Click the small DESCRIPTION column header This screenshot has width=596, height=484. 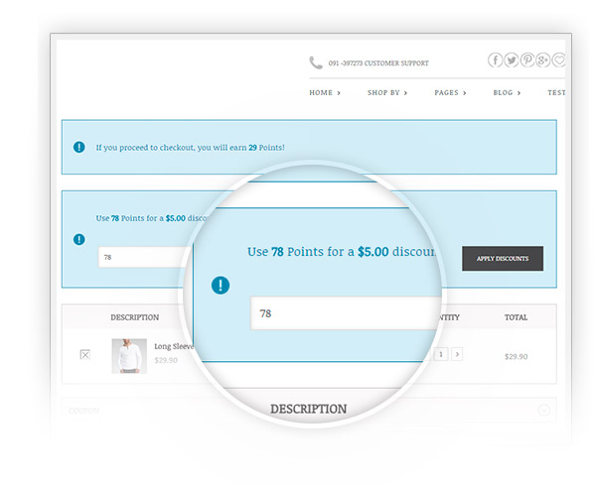[x=134, y=317]
